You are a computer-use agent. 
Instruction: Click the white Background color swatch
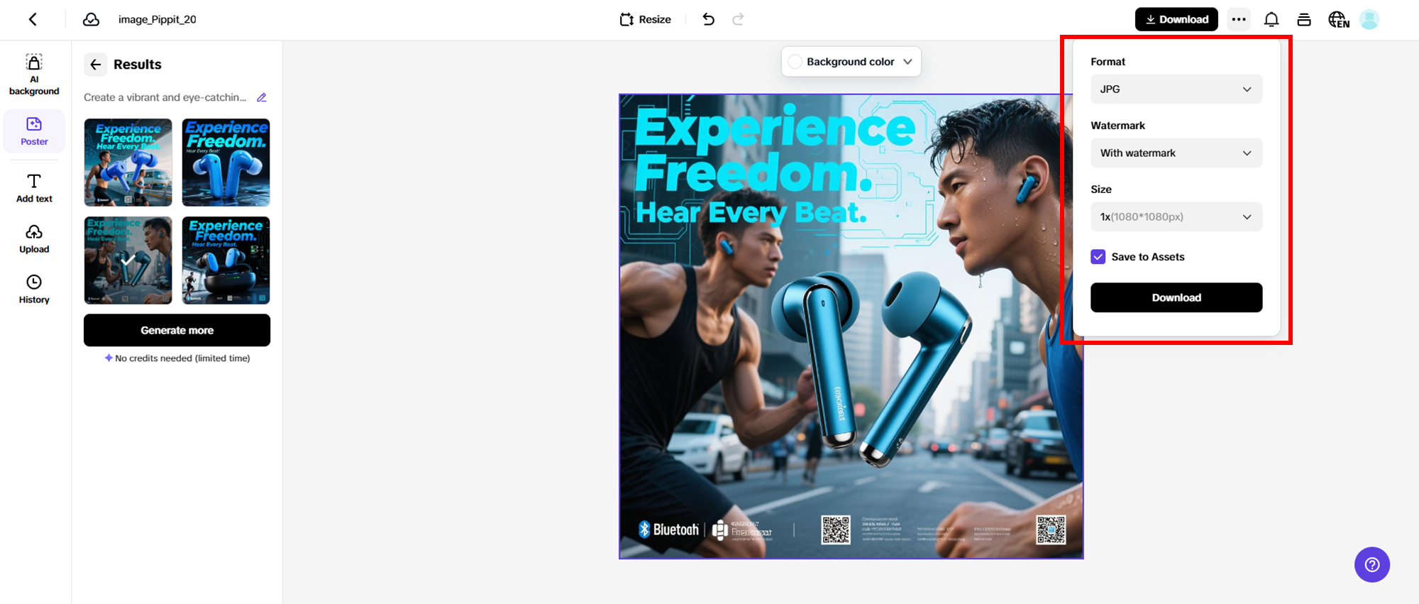pyautogui.click(x=795, y=62)
